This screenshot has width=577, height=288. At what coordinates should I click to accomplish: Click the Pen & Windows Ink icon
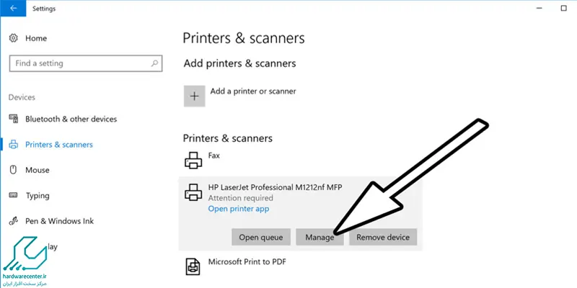tap(13, 221)
